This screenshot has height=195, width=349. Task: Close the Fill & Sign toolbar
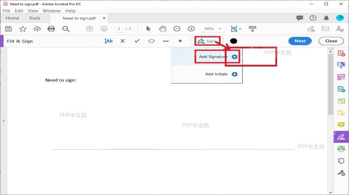coord(331,41)
